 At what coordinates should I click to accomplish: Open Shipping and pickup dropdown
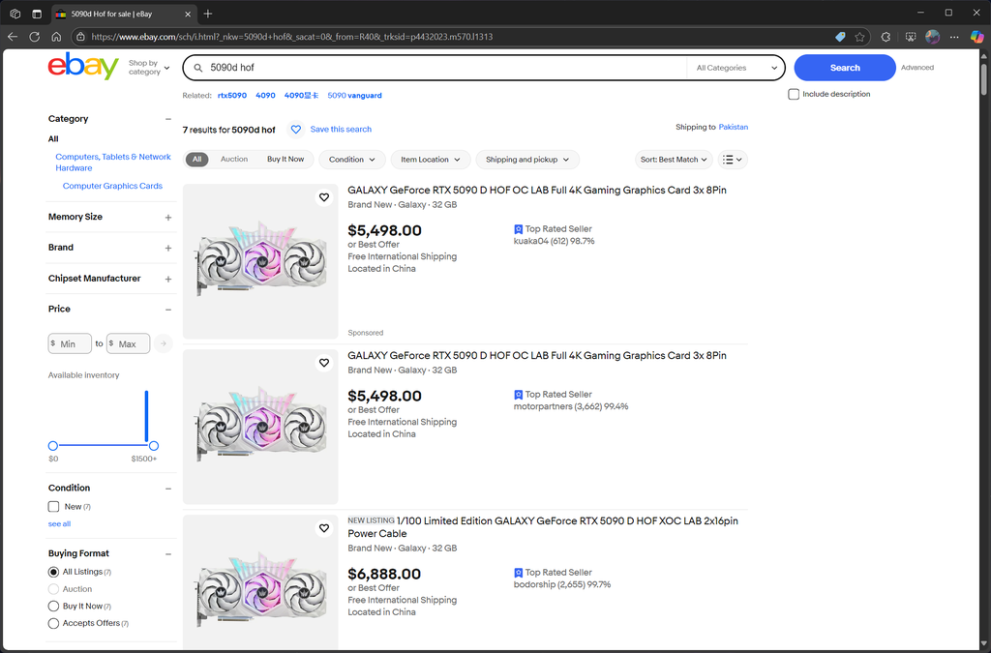point(527,160)
